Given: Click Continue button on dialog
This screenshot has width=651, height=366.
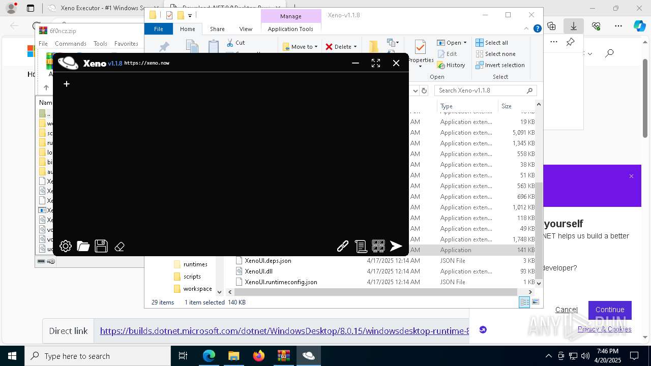Looking at the screenshot, I should [x=610, y=310].
